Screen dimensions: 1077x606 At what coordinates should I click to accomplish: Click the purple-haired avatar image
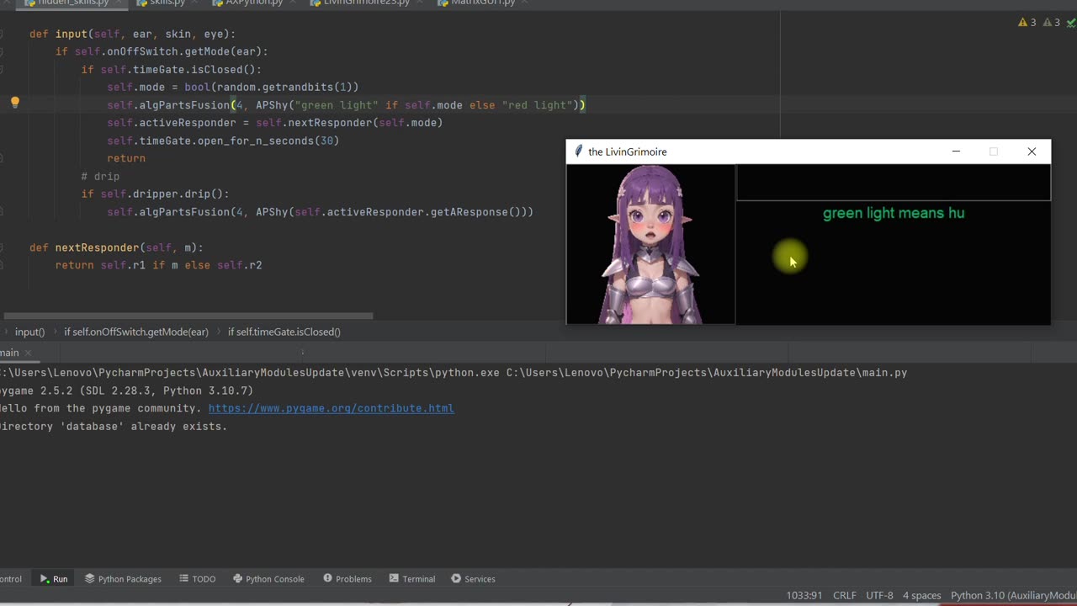coord(650,244)
